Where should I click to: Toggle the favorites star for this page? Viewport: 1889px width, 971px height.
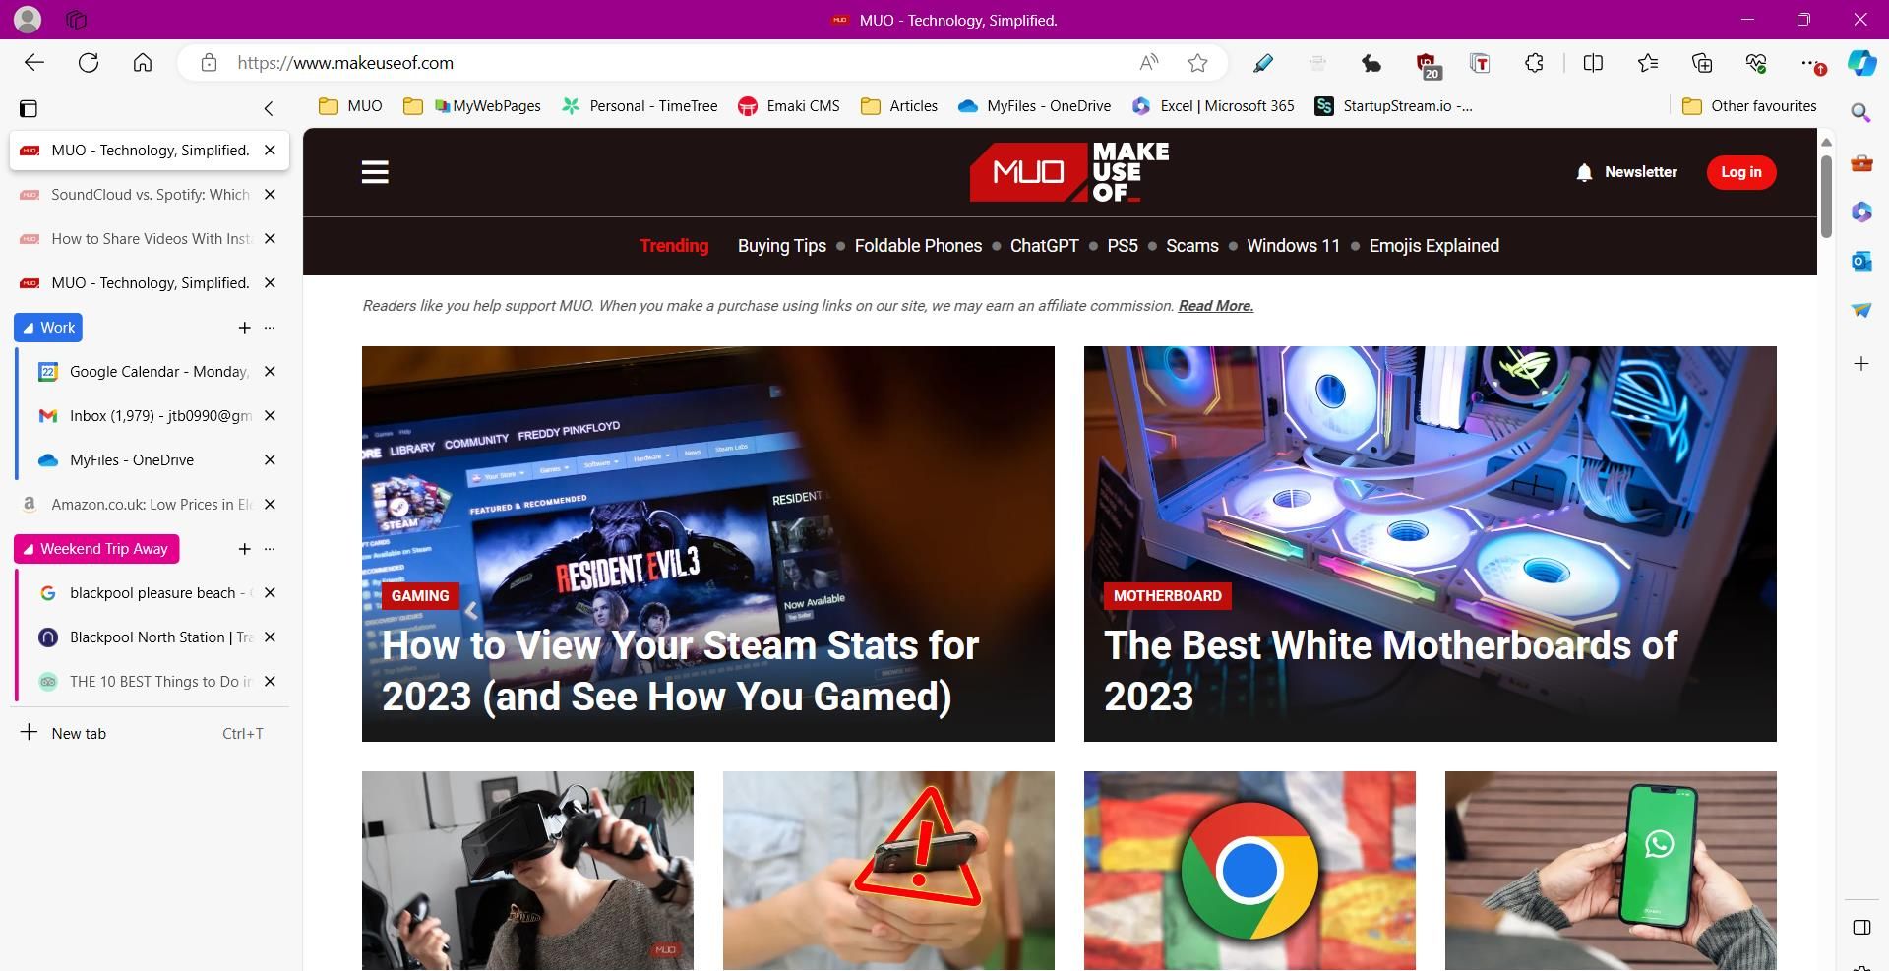click(x=1198, y=62)
